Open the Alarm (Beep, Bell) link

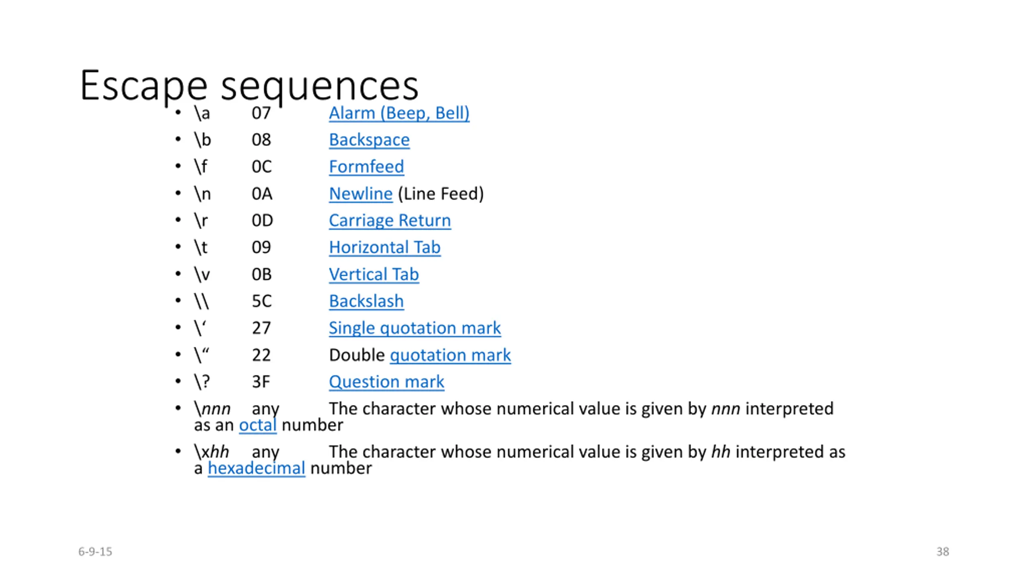tap(399, 113)
